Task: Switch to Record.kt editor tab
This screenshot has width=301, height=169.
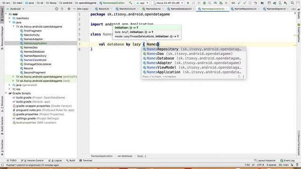Action: click(x=103, y=9)
